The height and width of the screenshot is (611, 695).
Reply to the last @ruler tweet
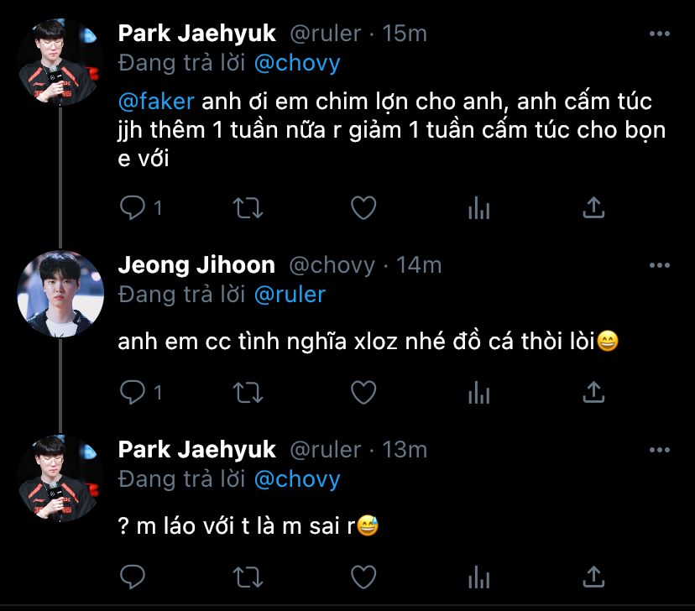[133, 577]
